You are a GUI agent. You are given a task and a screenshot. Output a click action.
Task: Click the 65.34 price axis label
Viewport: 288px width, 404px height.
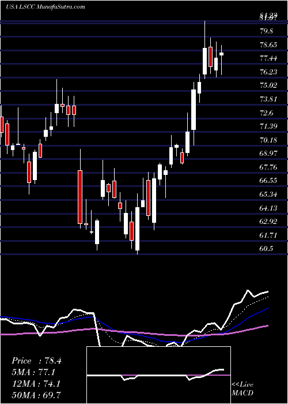click(269, 194)
